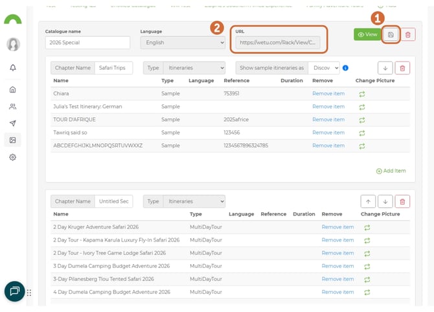
Task: Move Untitled Section chapter down
Action: click(x=385, y=201)
